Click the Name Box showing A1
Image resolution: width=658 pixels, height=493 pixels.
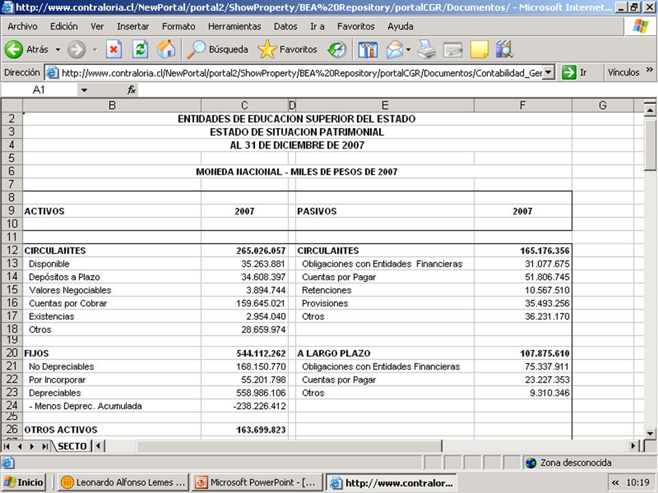(x=38, y=90)
